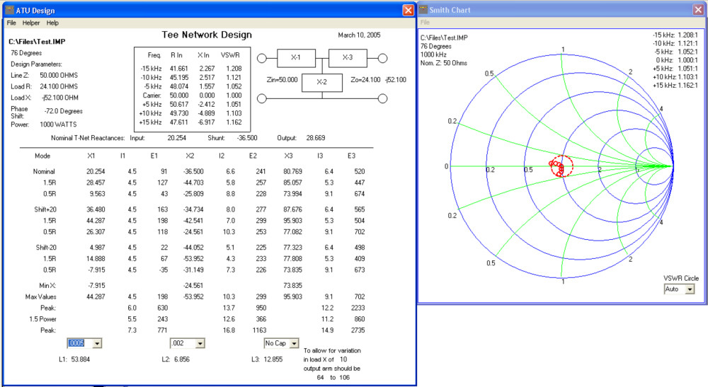Viewport: 708px width, 387px height.
Task: Click the ATU Design window title icon
Action: tap(8, 10)
